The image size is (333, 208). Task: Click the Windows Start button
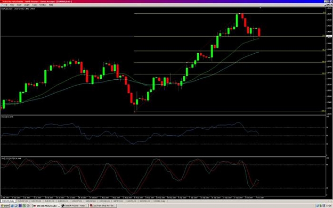[x=5, y=206]
